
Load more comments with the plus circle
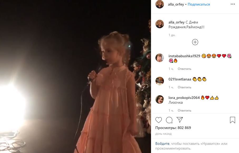[195, 42]
